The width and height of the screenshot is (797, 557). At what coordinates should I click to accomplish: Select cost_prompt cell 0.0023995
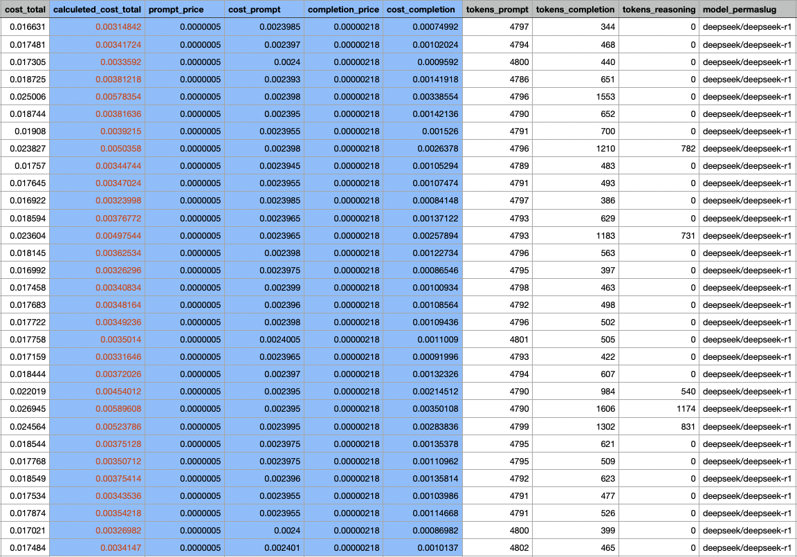click(264, 426)
